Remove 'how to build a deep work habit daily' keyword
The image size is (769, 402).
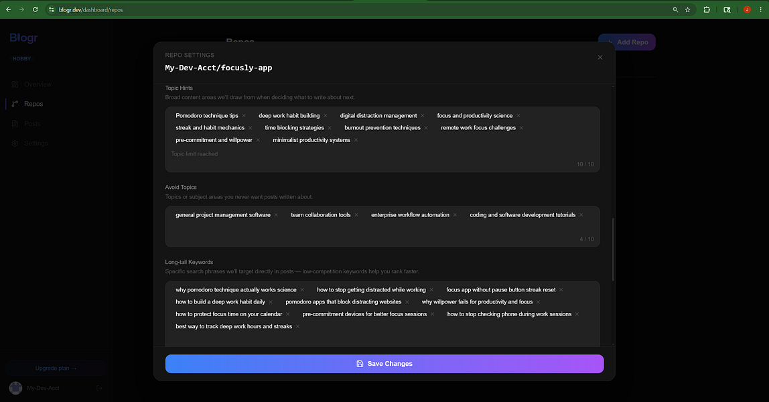[x=271, y=302]
